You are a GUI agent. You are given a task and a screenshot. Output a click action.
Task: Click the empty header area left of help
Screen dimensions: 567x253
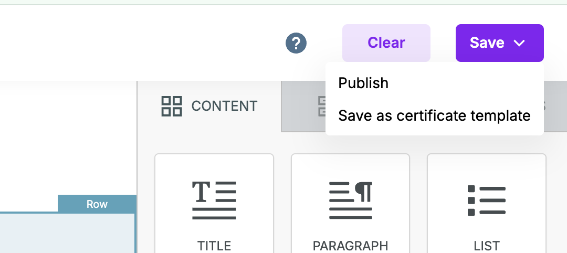click(x=142, y=43)
